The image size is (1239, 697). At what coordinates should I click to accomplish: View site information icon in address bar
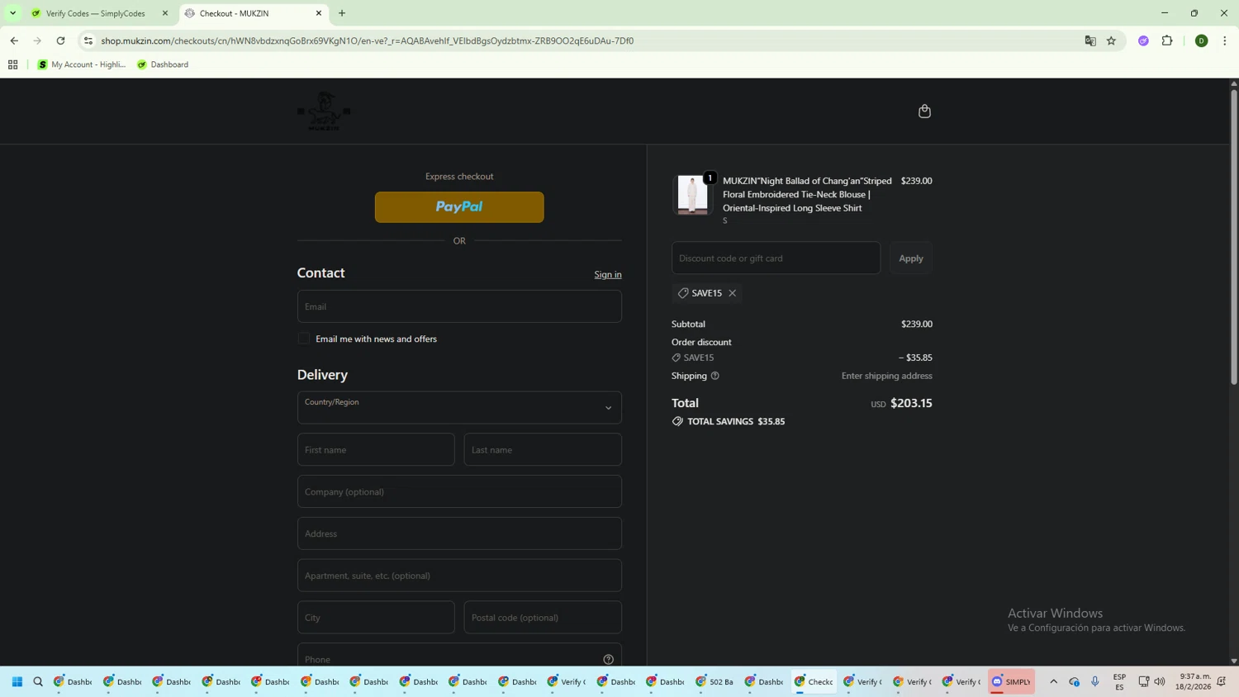[88, 40]
